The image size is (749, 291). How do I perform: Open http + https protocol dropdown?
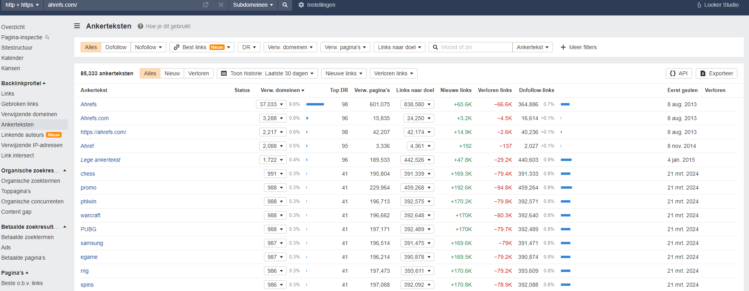coord(22,5)
